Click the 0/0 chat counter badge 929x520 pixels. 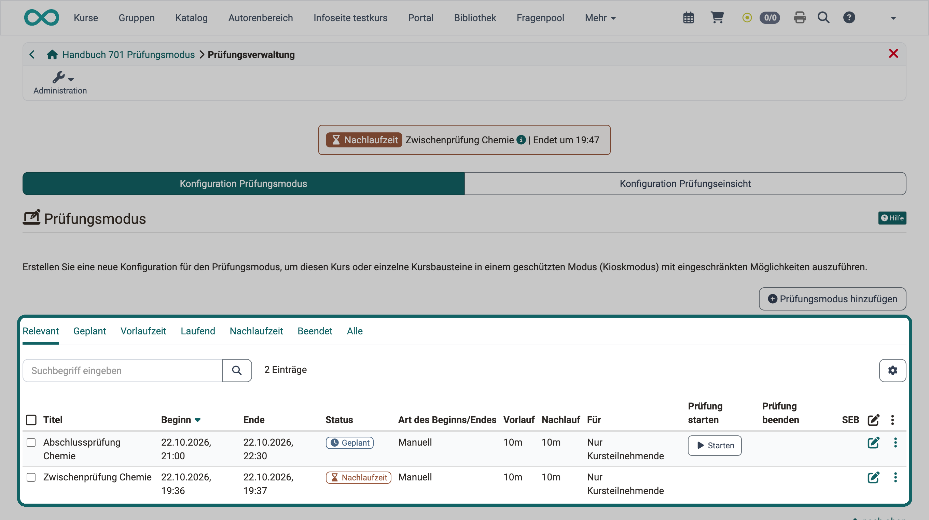coord(769,18)
